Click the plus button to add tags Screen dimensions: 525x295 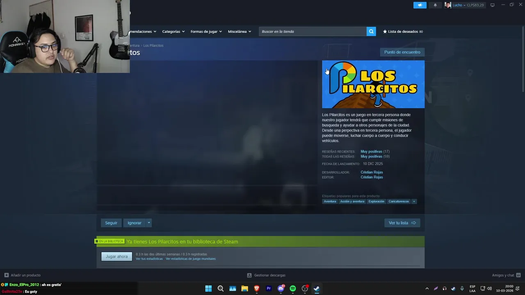click(414, 202)
